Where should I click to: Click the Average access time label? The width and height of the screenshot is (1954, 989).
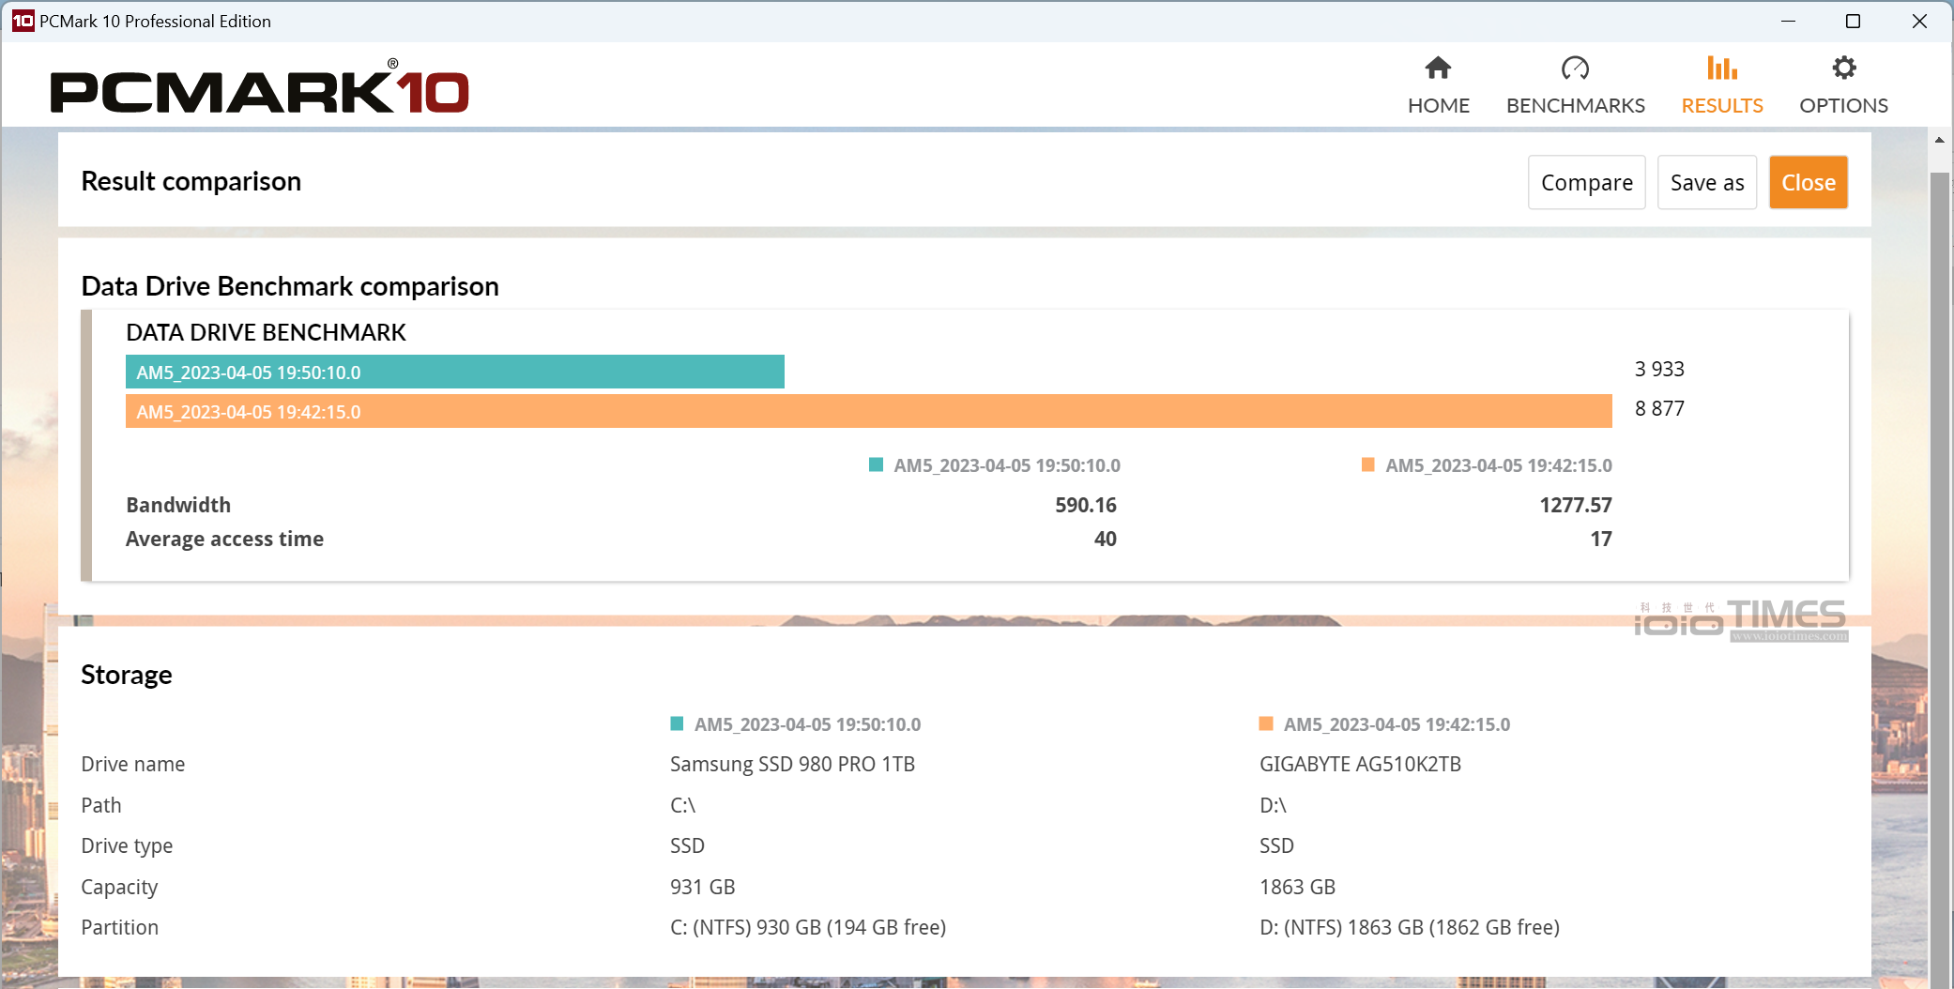pyautogui.click(x=224, y=539)
